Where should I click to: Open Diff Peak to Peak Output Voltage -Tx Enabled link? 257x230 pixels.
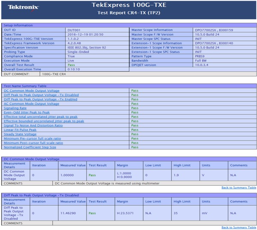pyautogui.click(x=41, y=99)
